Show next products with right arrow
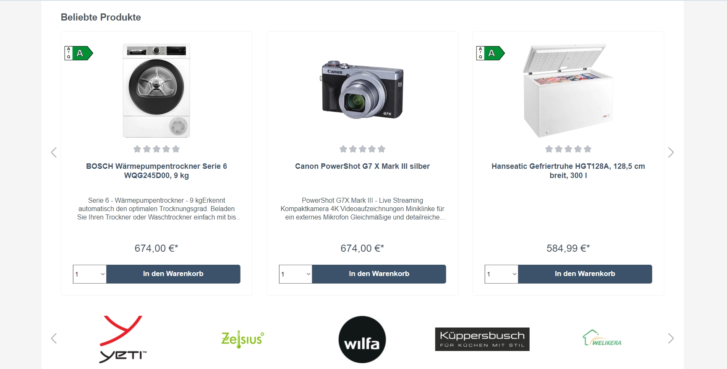This screenshot has width=727, height=369. point(671,152)
